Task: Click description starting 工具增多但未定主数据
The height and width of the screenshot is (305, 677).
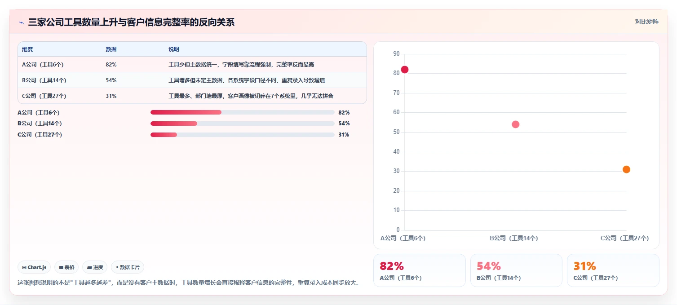Action: [247, 80]
